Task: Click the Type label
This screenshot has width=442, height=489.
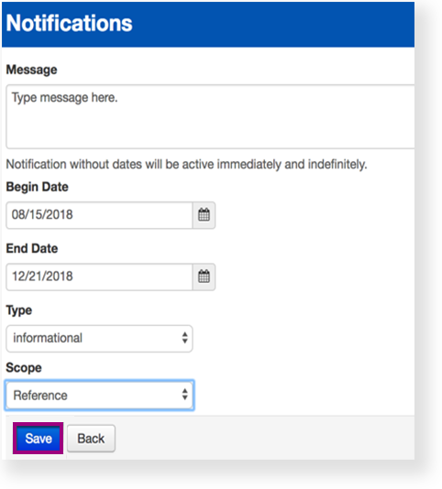Action: [x=19, y=310]
